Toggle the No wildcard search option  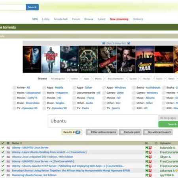158,132
